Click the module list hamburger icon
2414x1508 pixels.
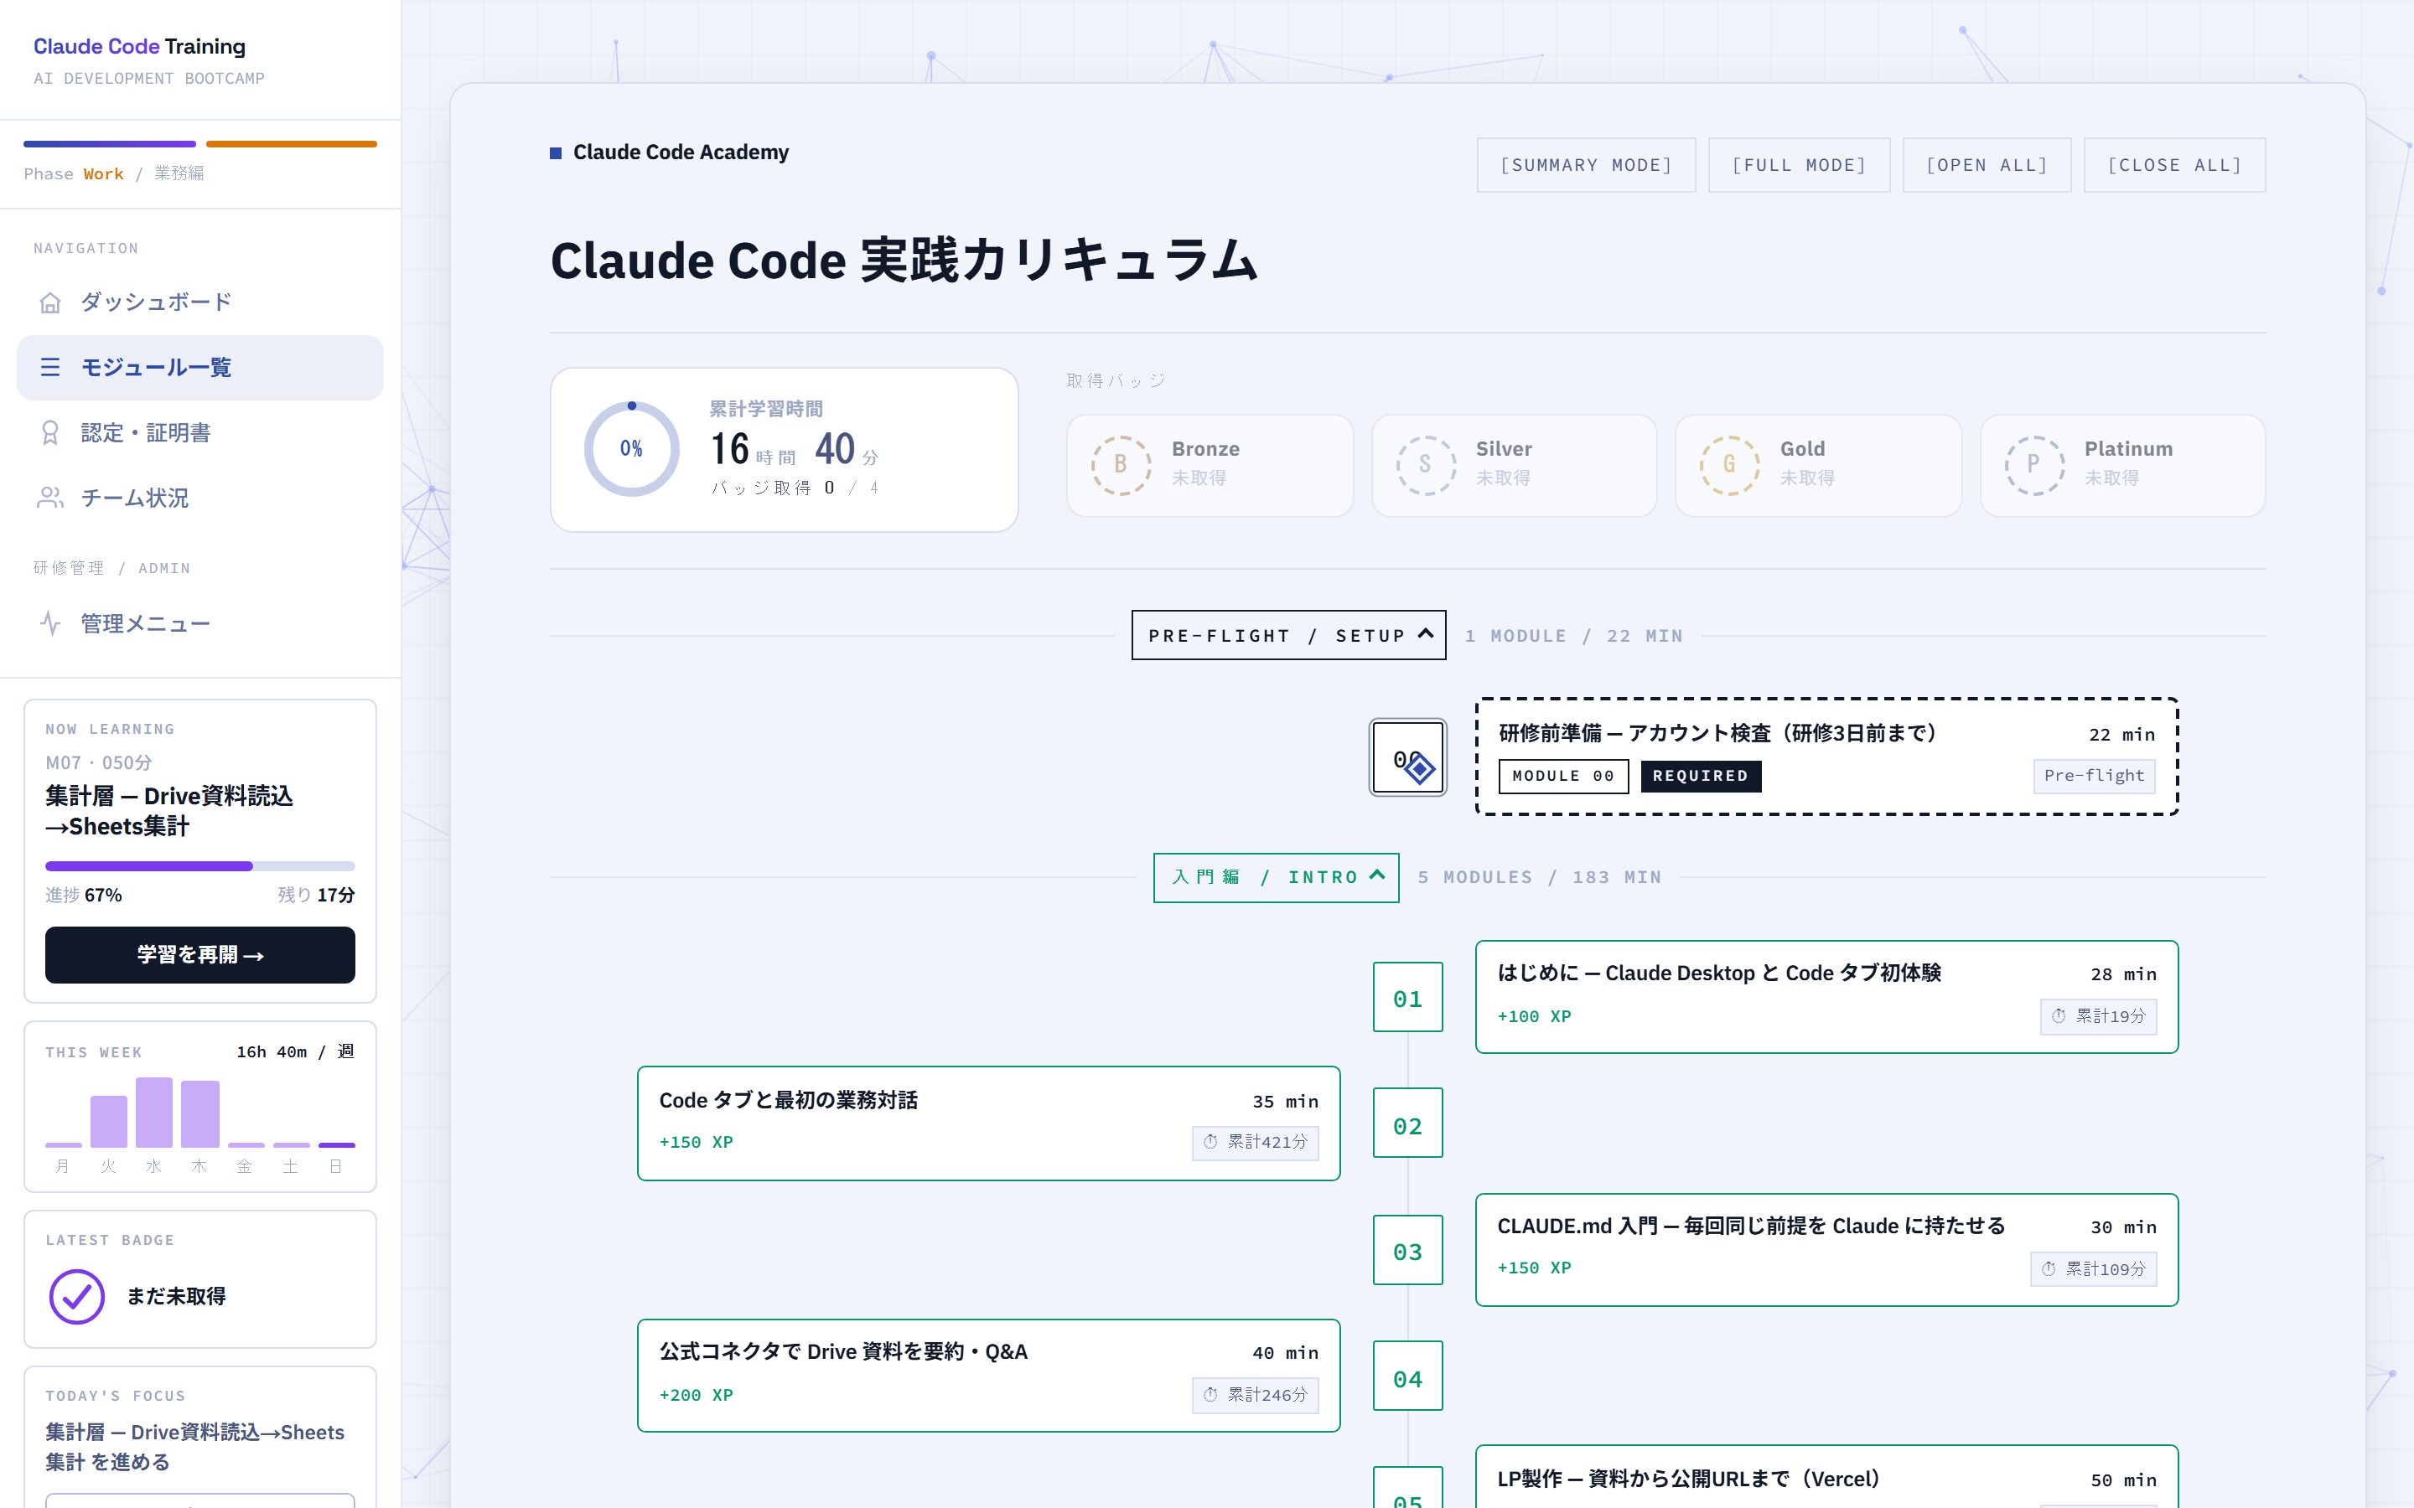(x=50, y=368)
